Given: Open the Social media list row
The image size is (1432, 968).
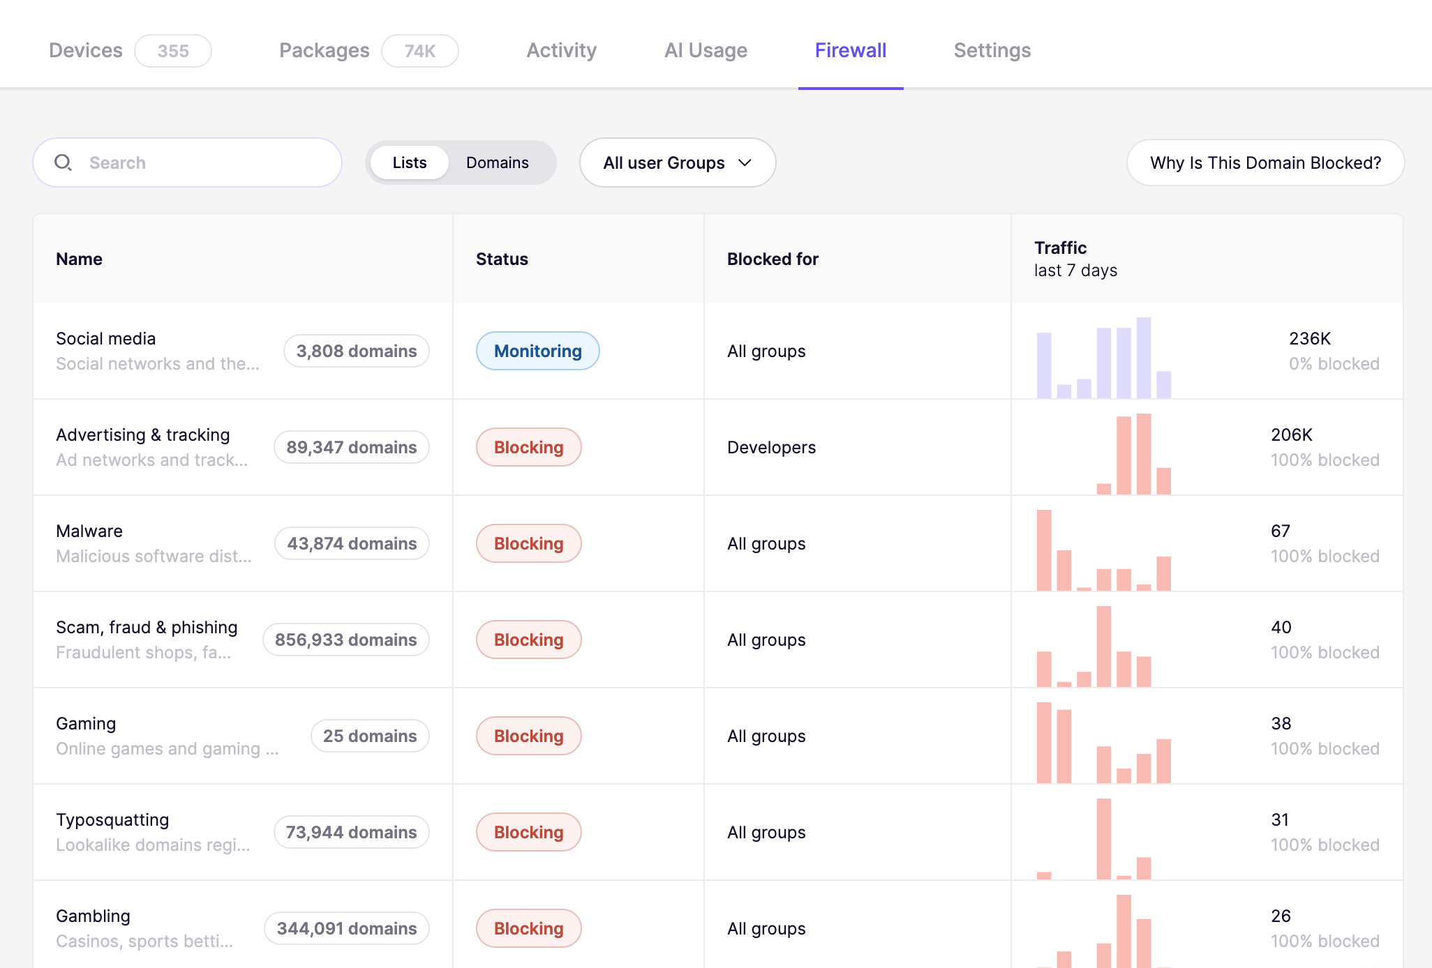Looking at the screenshot, I should [718, 351].
